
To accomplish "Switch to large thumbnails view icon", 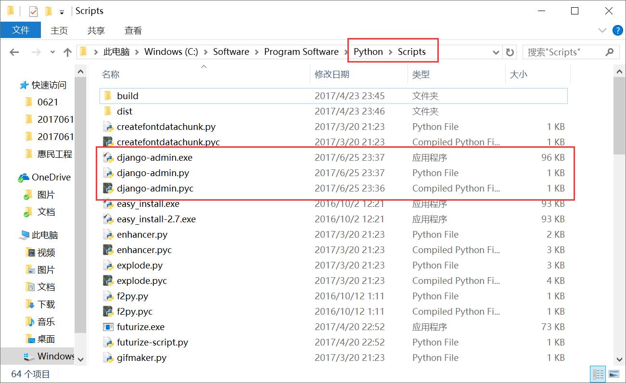I will [x=613, y=374].
